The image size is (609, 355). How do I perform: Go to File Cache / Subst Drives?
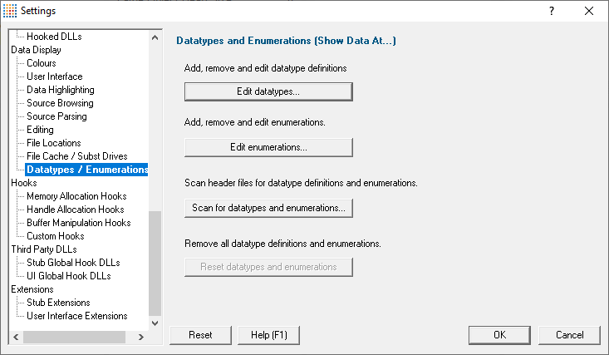coord(77,156)
